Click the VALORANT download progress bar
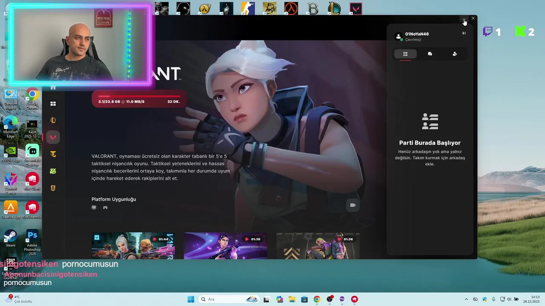Image resolution: width=545 pixels, height=306 pixels. coord(139,99)
